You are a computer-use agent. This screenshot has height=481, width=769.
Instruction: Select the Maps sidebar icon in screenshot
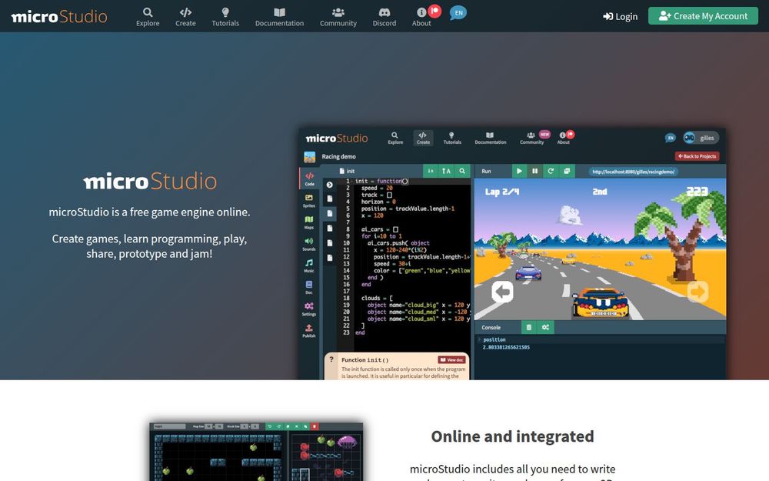pyautogui.click(x=309, y=222)
